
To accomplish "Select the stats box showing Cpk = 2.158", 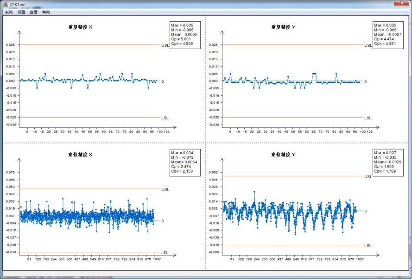I will tap(185, 162).
